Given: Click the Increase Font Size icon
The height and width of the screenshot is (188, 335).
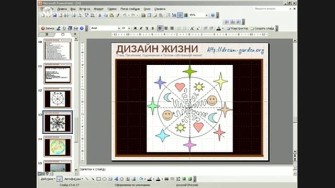Looking at the screenshot, I should pyautogui.click(x=192, y=28).
